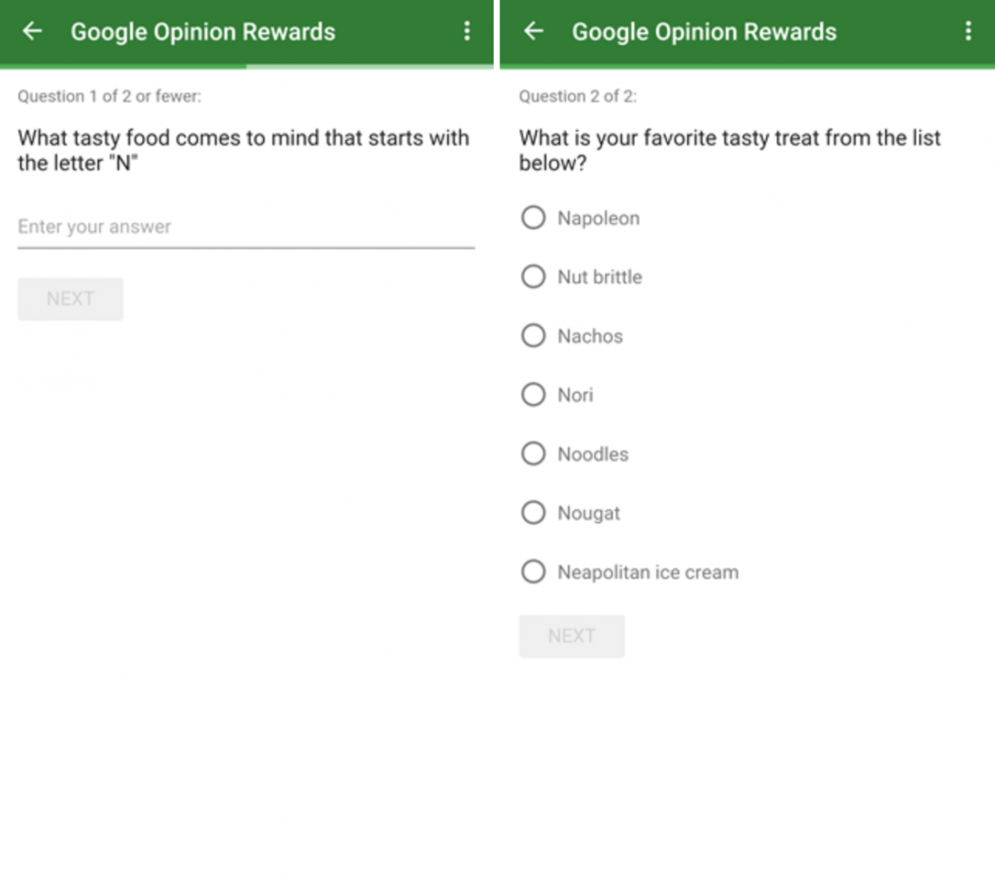Screen dimensions: 995x884
Task: Click the favorite tasty treat question text
Action: click(x=729, y=150)
